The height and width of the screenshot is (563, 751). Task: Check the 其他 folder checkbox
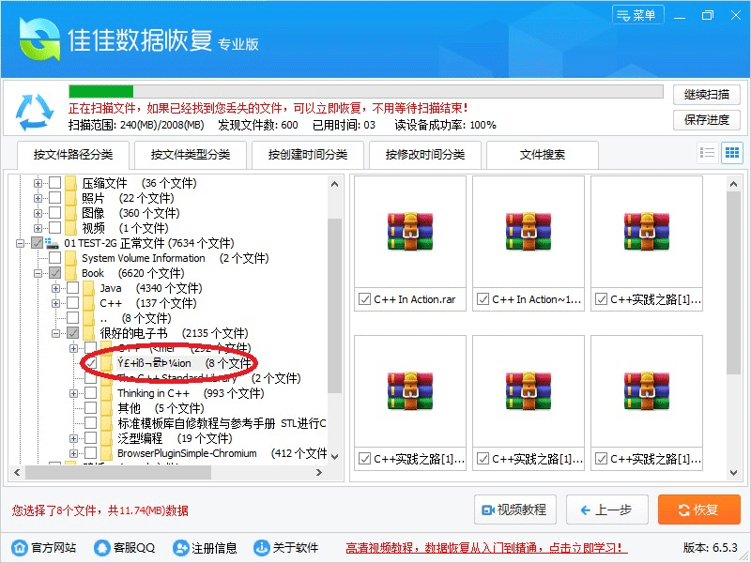point(90,408)
